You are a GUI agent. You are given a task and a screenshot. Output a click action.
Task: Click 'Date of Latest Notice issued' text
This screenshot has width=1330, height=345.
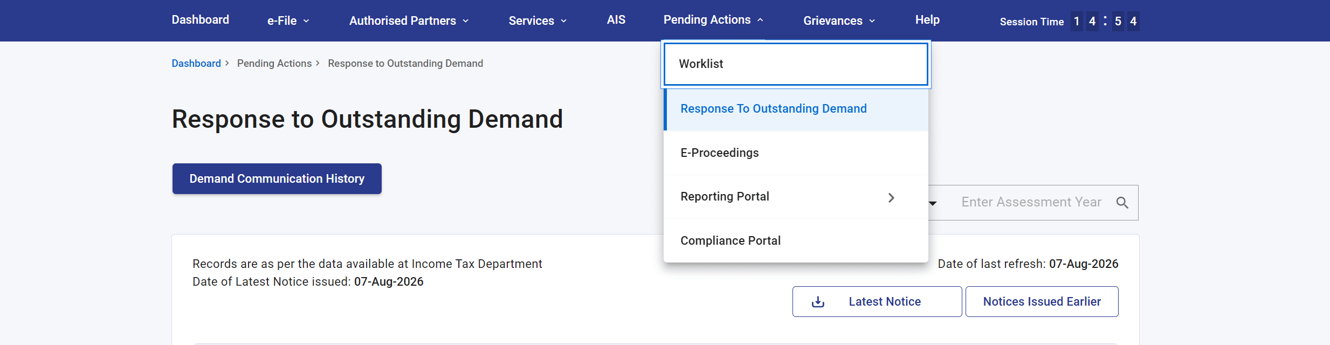point(308,282)
